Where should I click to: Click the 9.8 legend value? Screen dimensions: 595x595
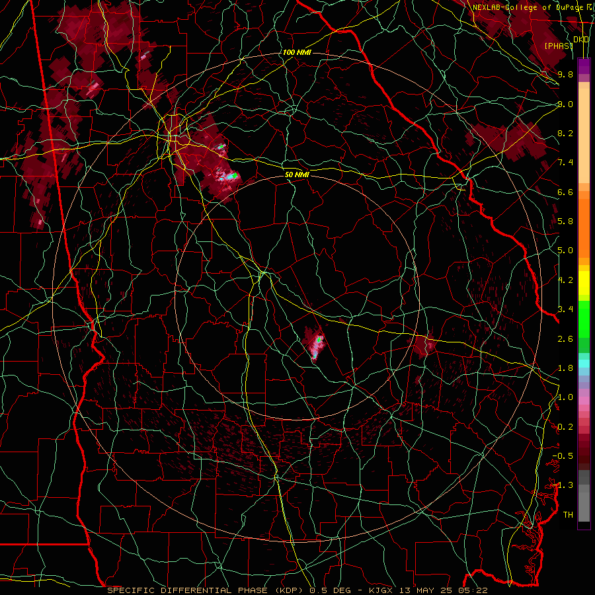[x=565, y=74]
